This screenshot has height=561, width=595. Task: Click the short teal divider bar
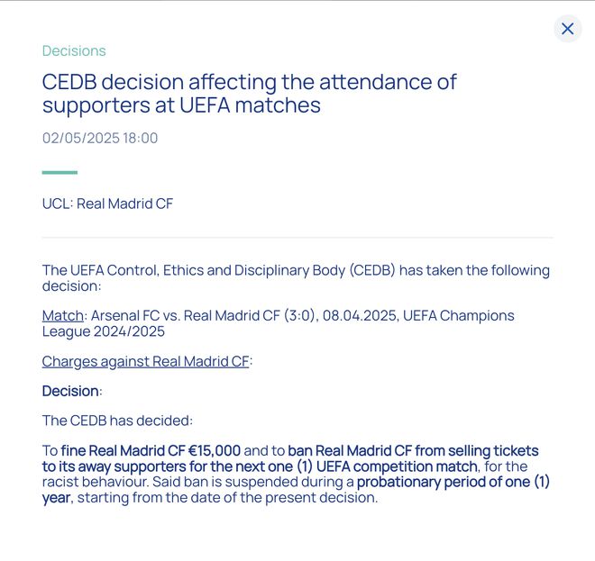tap(59, 172)
